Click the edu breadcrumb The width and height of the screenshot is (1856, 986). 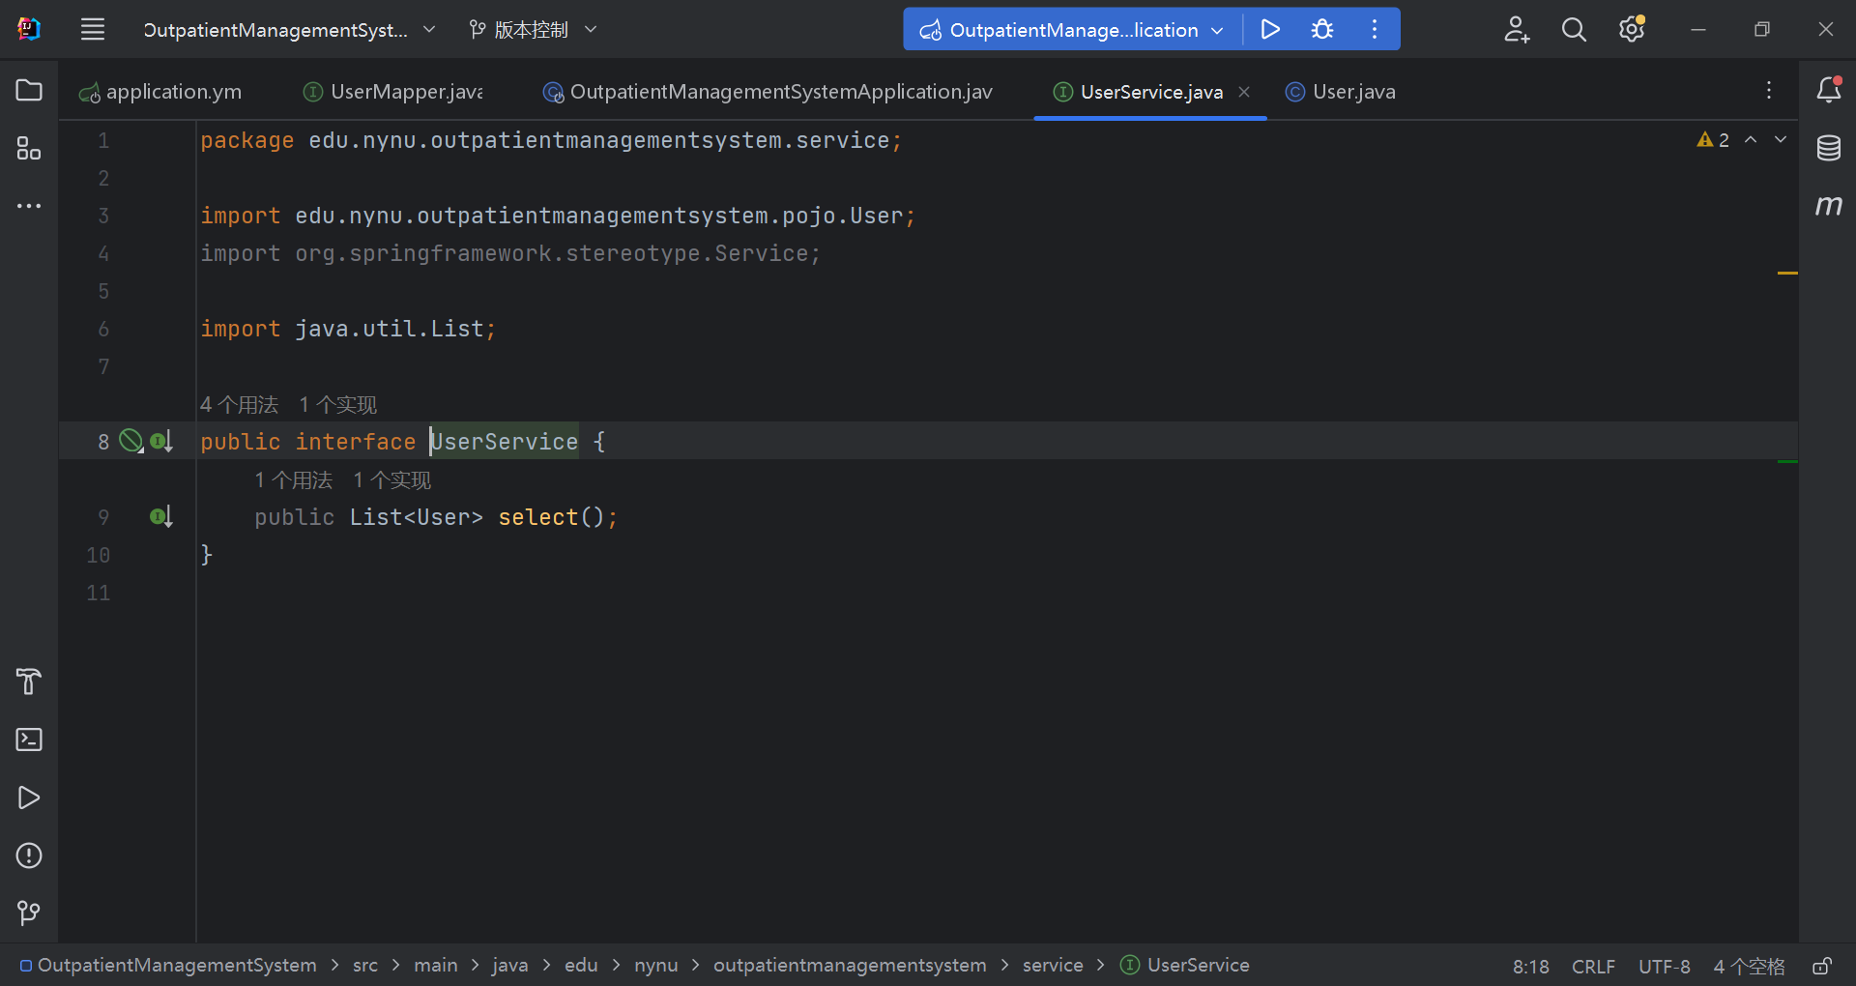pyautogui.click(x=581, y=966)
